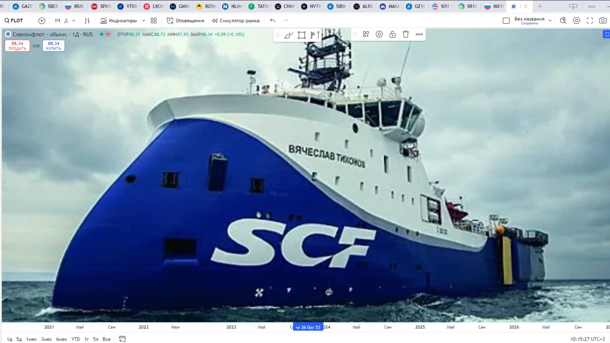Image resolution: width=610 pixels, height=343 pixels.
Task: Switch to the MX1! tab
Action: coord(494,6)
